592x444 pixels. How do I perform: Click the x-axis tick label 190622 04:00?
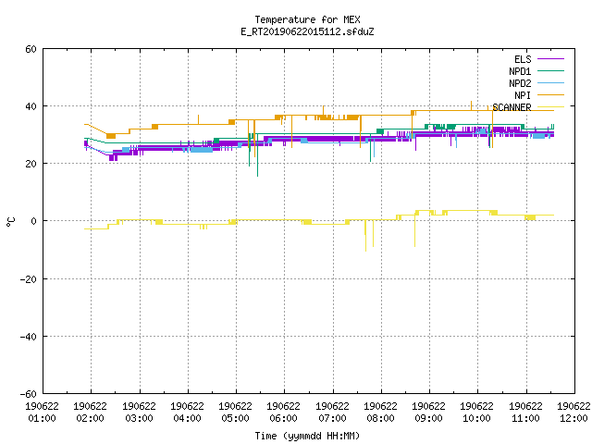click(187, 412)
